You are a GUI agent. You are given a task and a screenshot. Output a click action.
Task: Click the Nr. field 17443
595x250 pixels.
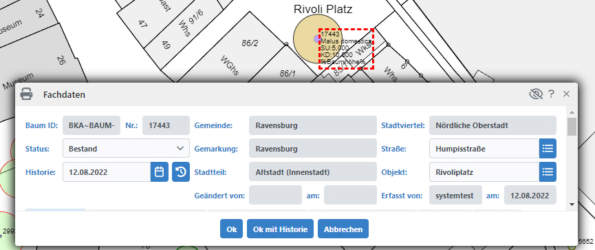pos(166,125)
